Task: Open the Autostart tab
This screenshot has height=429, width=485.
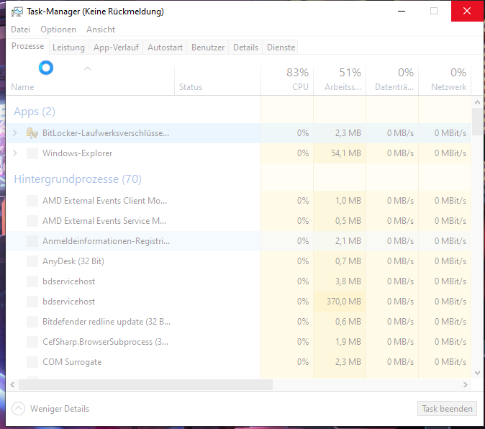Action: click(165, 48)
